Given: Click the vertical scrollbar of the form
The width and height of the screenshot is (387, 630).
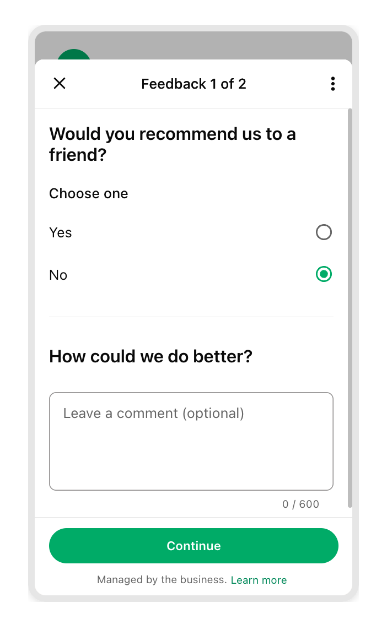Looking at the screenshot, I should 350,308.
